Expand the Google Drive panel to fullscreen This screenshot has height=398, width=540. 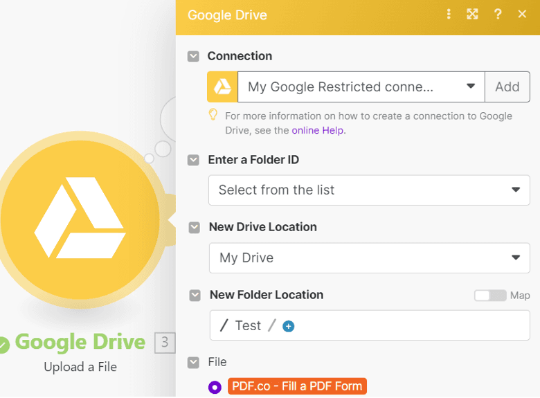tap(472, 14)
